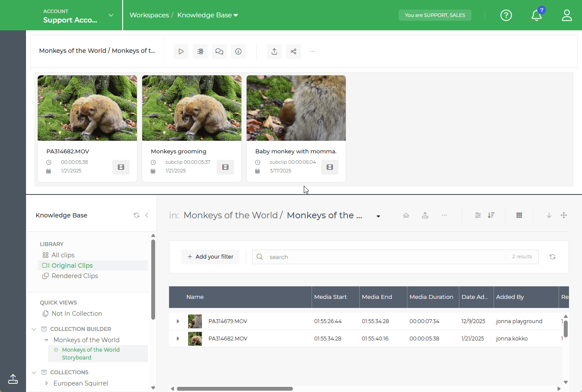This screenshot has width=582, height=392.
Task: Click film strip icon on Monkeys grooming card
Action: point(225,167)
